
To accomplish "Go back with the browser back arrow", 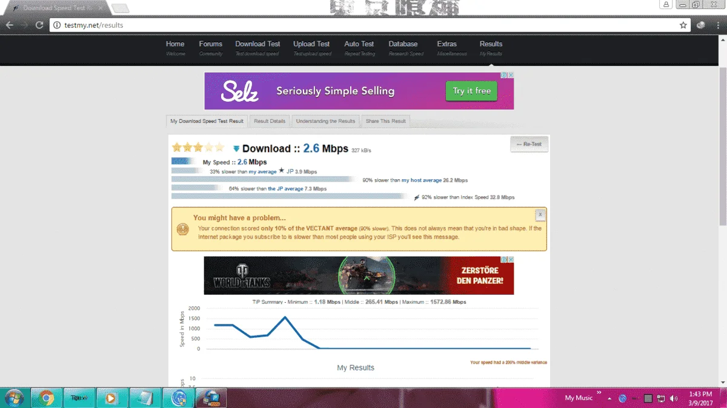I will click(10, 25).
